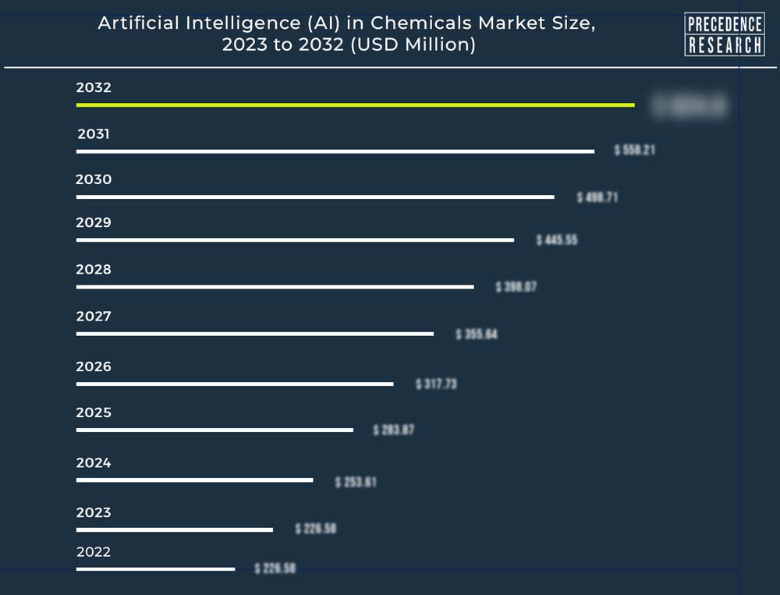Image resolution: width=780 pixels, height=595 pixels.
Task: Click the yellow-green 2032 bar
Action: pos(355,104)
